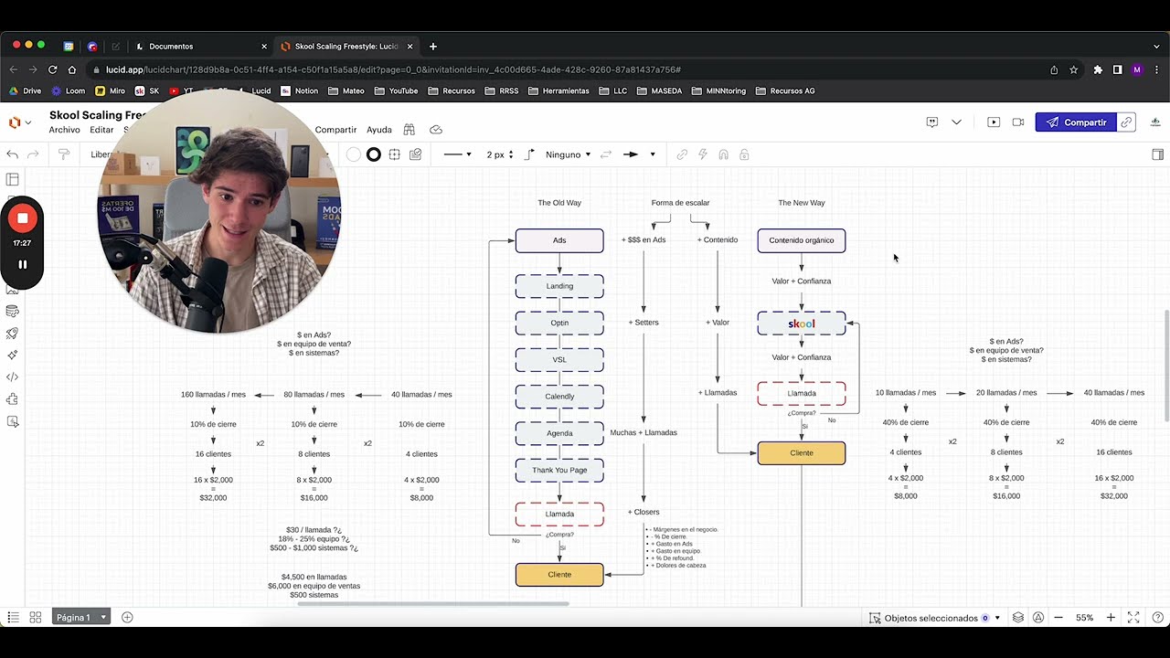Screen dimensions: 1170x658
Task: Zoom out with the minus button
Action: 1058,618
